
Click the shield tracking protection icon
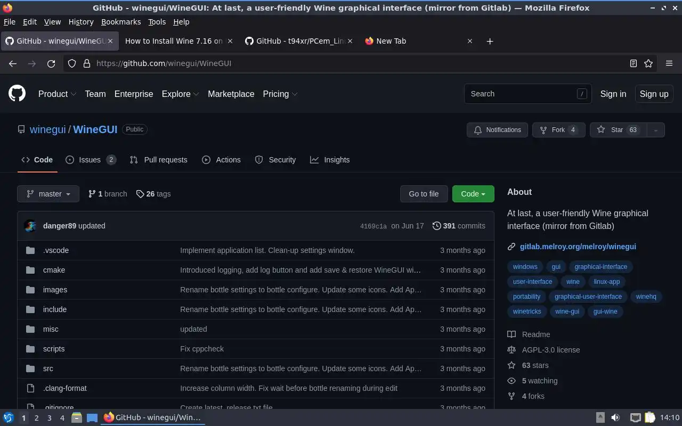tap(72, 63)
